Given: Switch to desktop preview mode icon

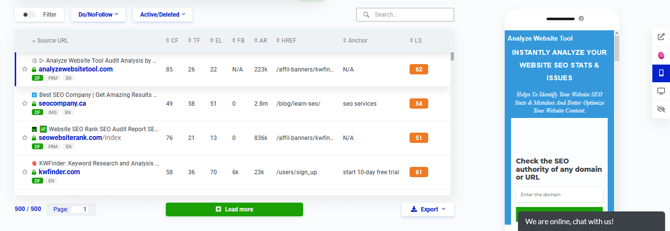Looking at the screenshot, I should (661, 91).
